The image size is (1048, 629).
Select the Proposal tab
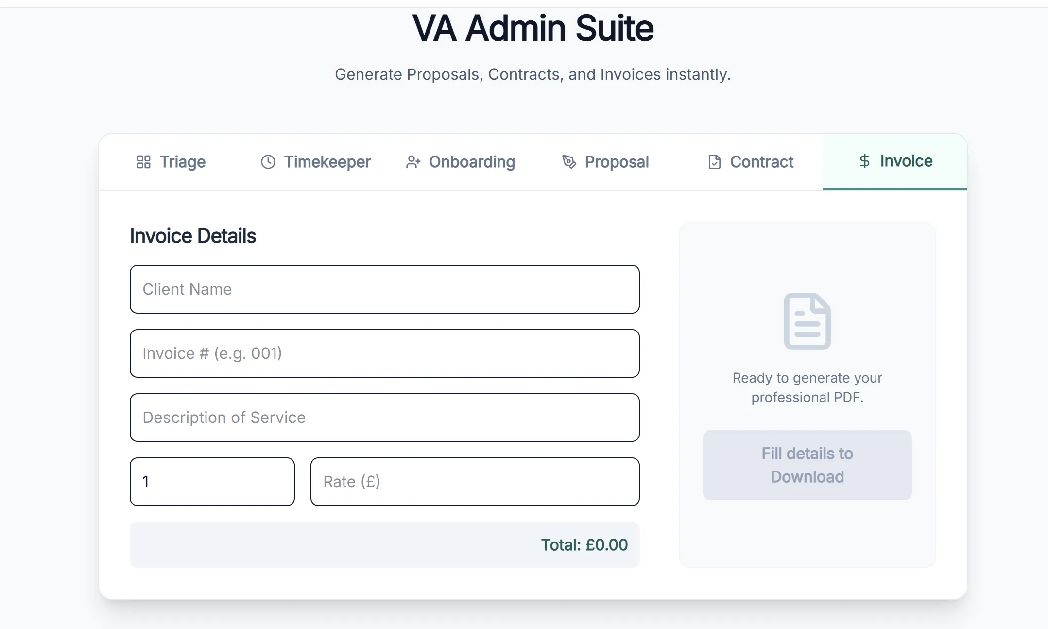pos(605,162)
